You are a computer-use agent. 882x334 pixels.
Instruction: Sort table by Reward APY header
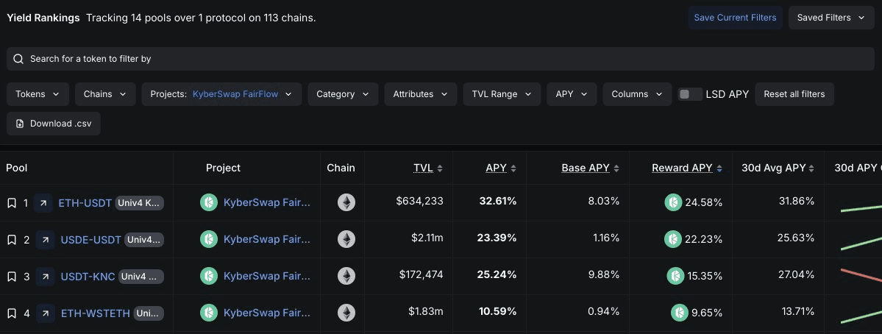tap(683, 168)
